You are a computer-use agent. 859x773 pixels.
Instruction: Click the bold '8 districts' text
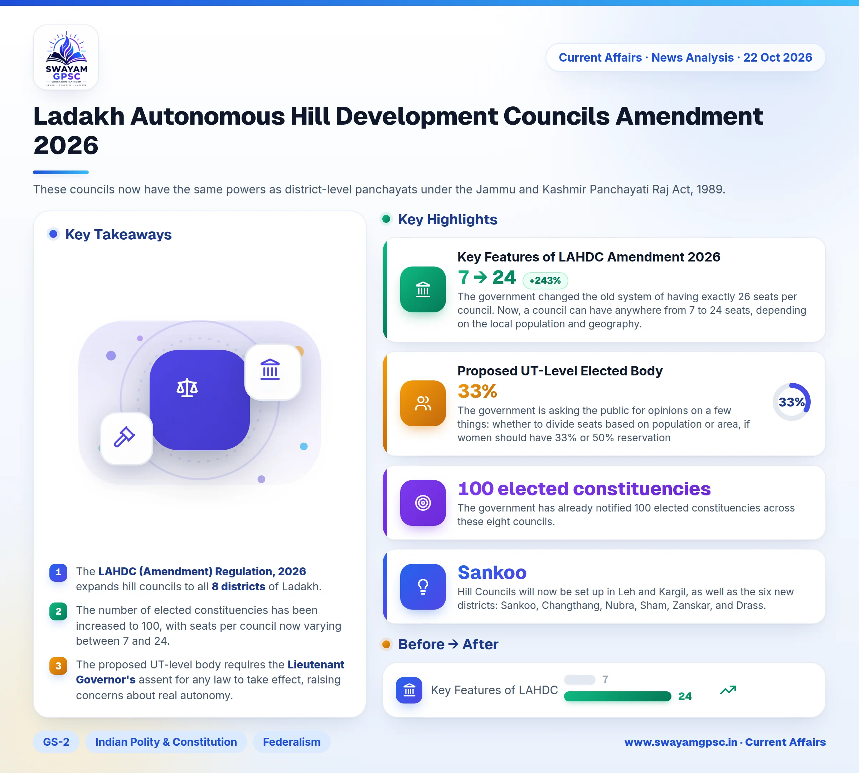238,586
